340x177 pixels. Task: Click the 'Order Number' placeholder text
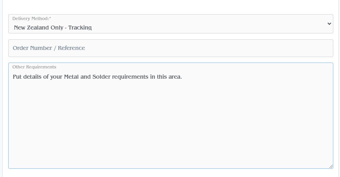[31, 48]
